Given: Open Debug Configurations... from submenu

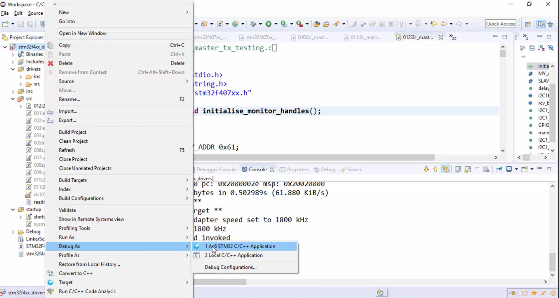Looking at the screenshot, I should 245,267.
